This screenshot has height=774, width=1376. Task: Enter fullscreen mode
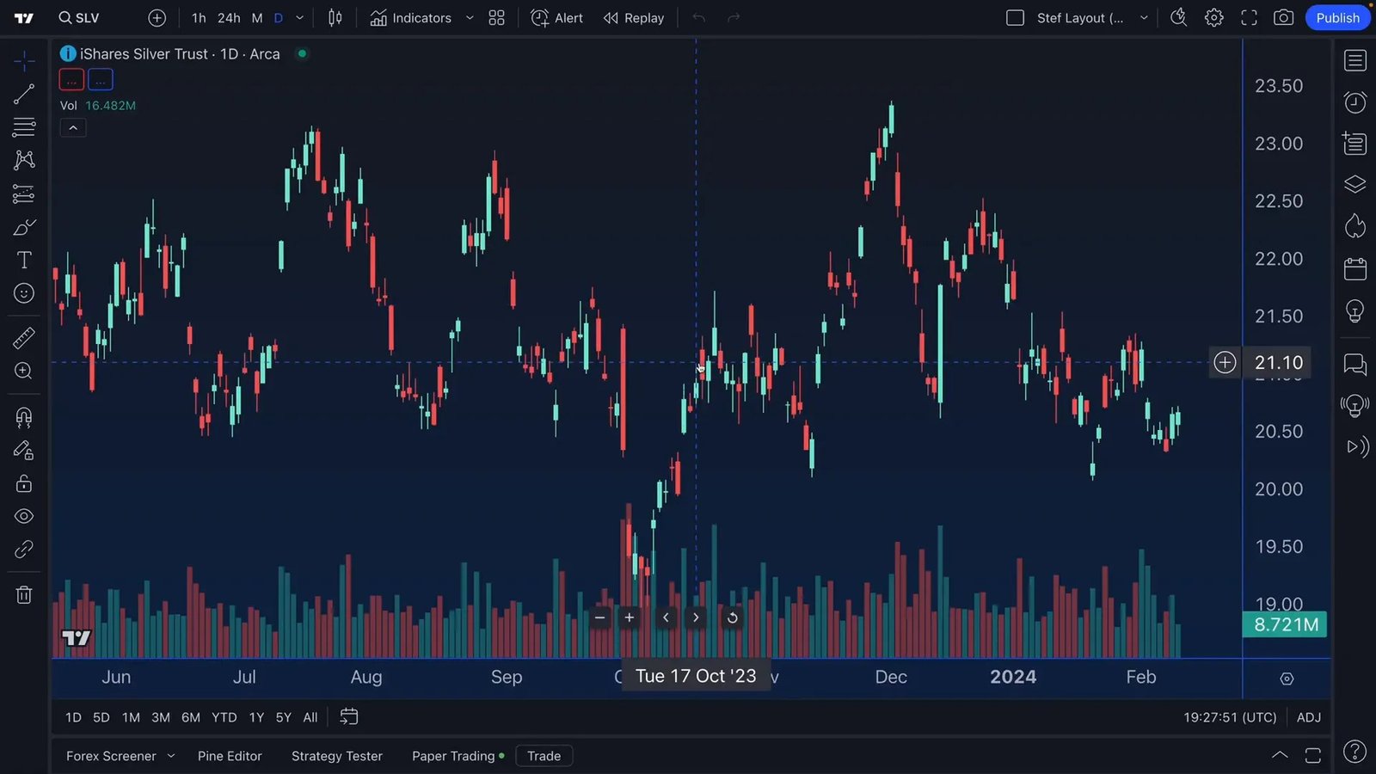coord(1249,18)
